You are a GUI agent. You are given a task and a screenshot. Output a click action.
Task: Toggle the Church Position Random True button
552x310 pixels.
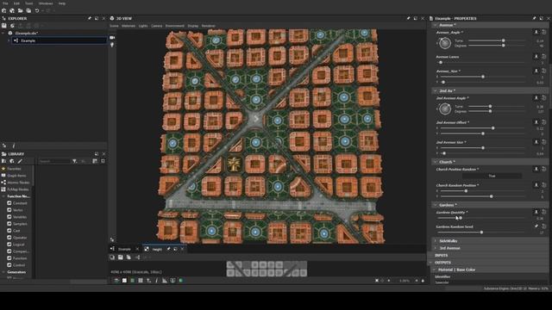492,176
